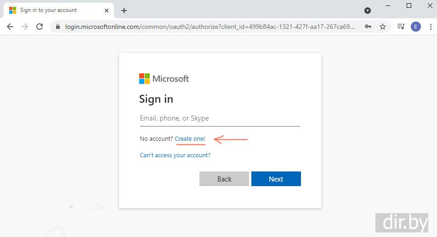Screen dimensions: 437x237
Task: Click the browser back arrow
Action: pos(10,27)
